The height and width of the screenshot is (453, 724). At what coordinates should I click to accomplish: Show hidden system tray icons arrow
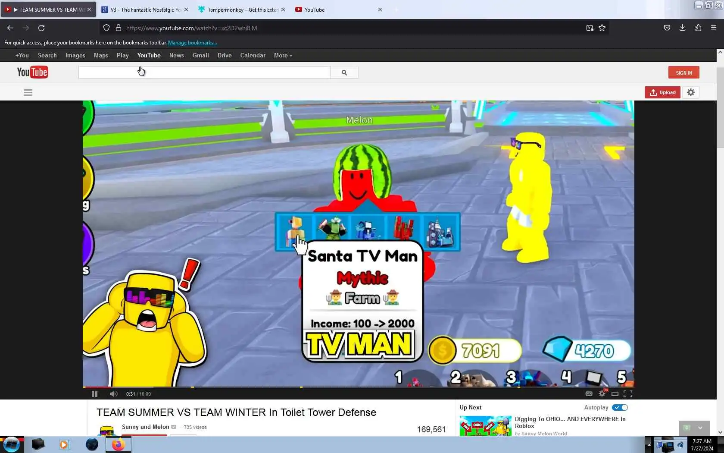tap(649, 444)
